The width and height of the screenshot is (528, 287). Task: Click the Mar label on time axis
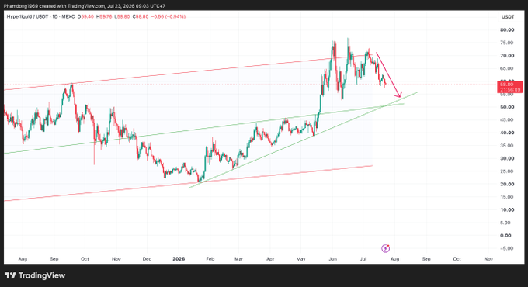(238, 259)
